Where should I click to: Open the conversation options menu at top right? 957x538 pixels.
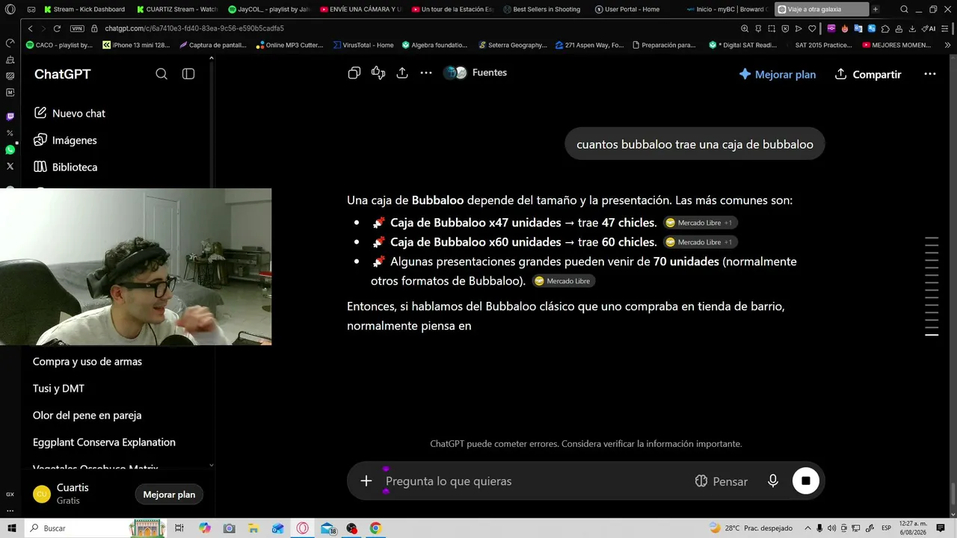point(930,74)
